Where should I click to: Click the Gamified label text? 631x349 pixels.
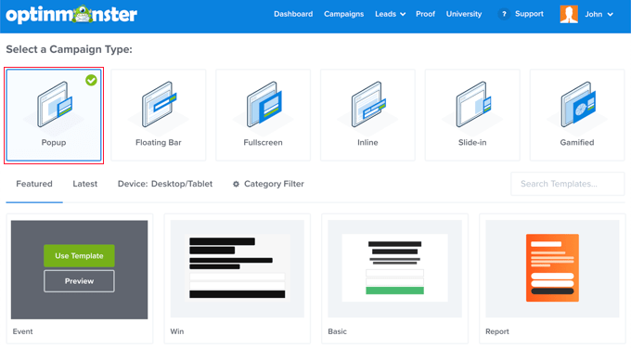[577, 143]
